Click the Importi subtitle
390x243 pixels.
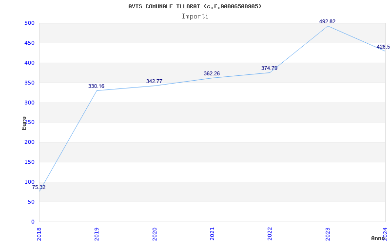coord(195,17)
